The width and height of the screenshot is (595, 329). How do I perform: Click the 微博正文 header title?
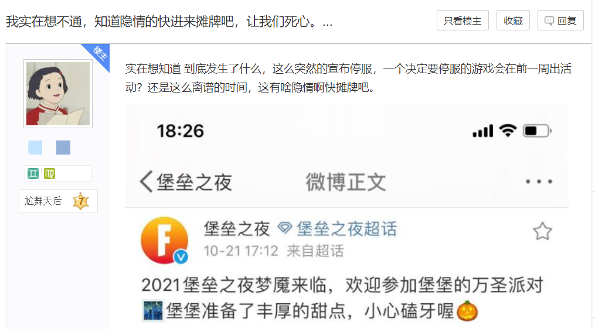346,182
